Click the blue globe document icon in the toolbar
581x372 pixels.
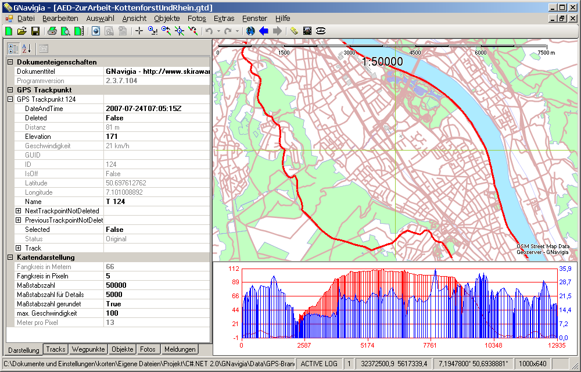pyautogui.click(x=96, y=31)
